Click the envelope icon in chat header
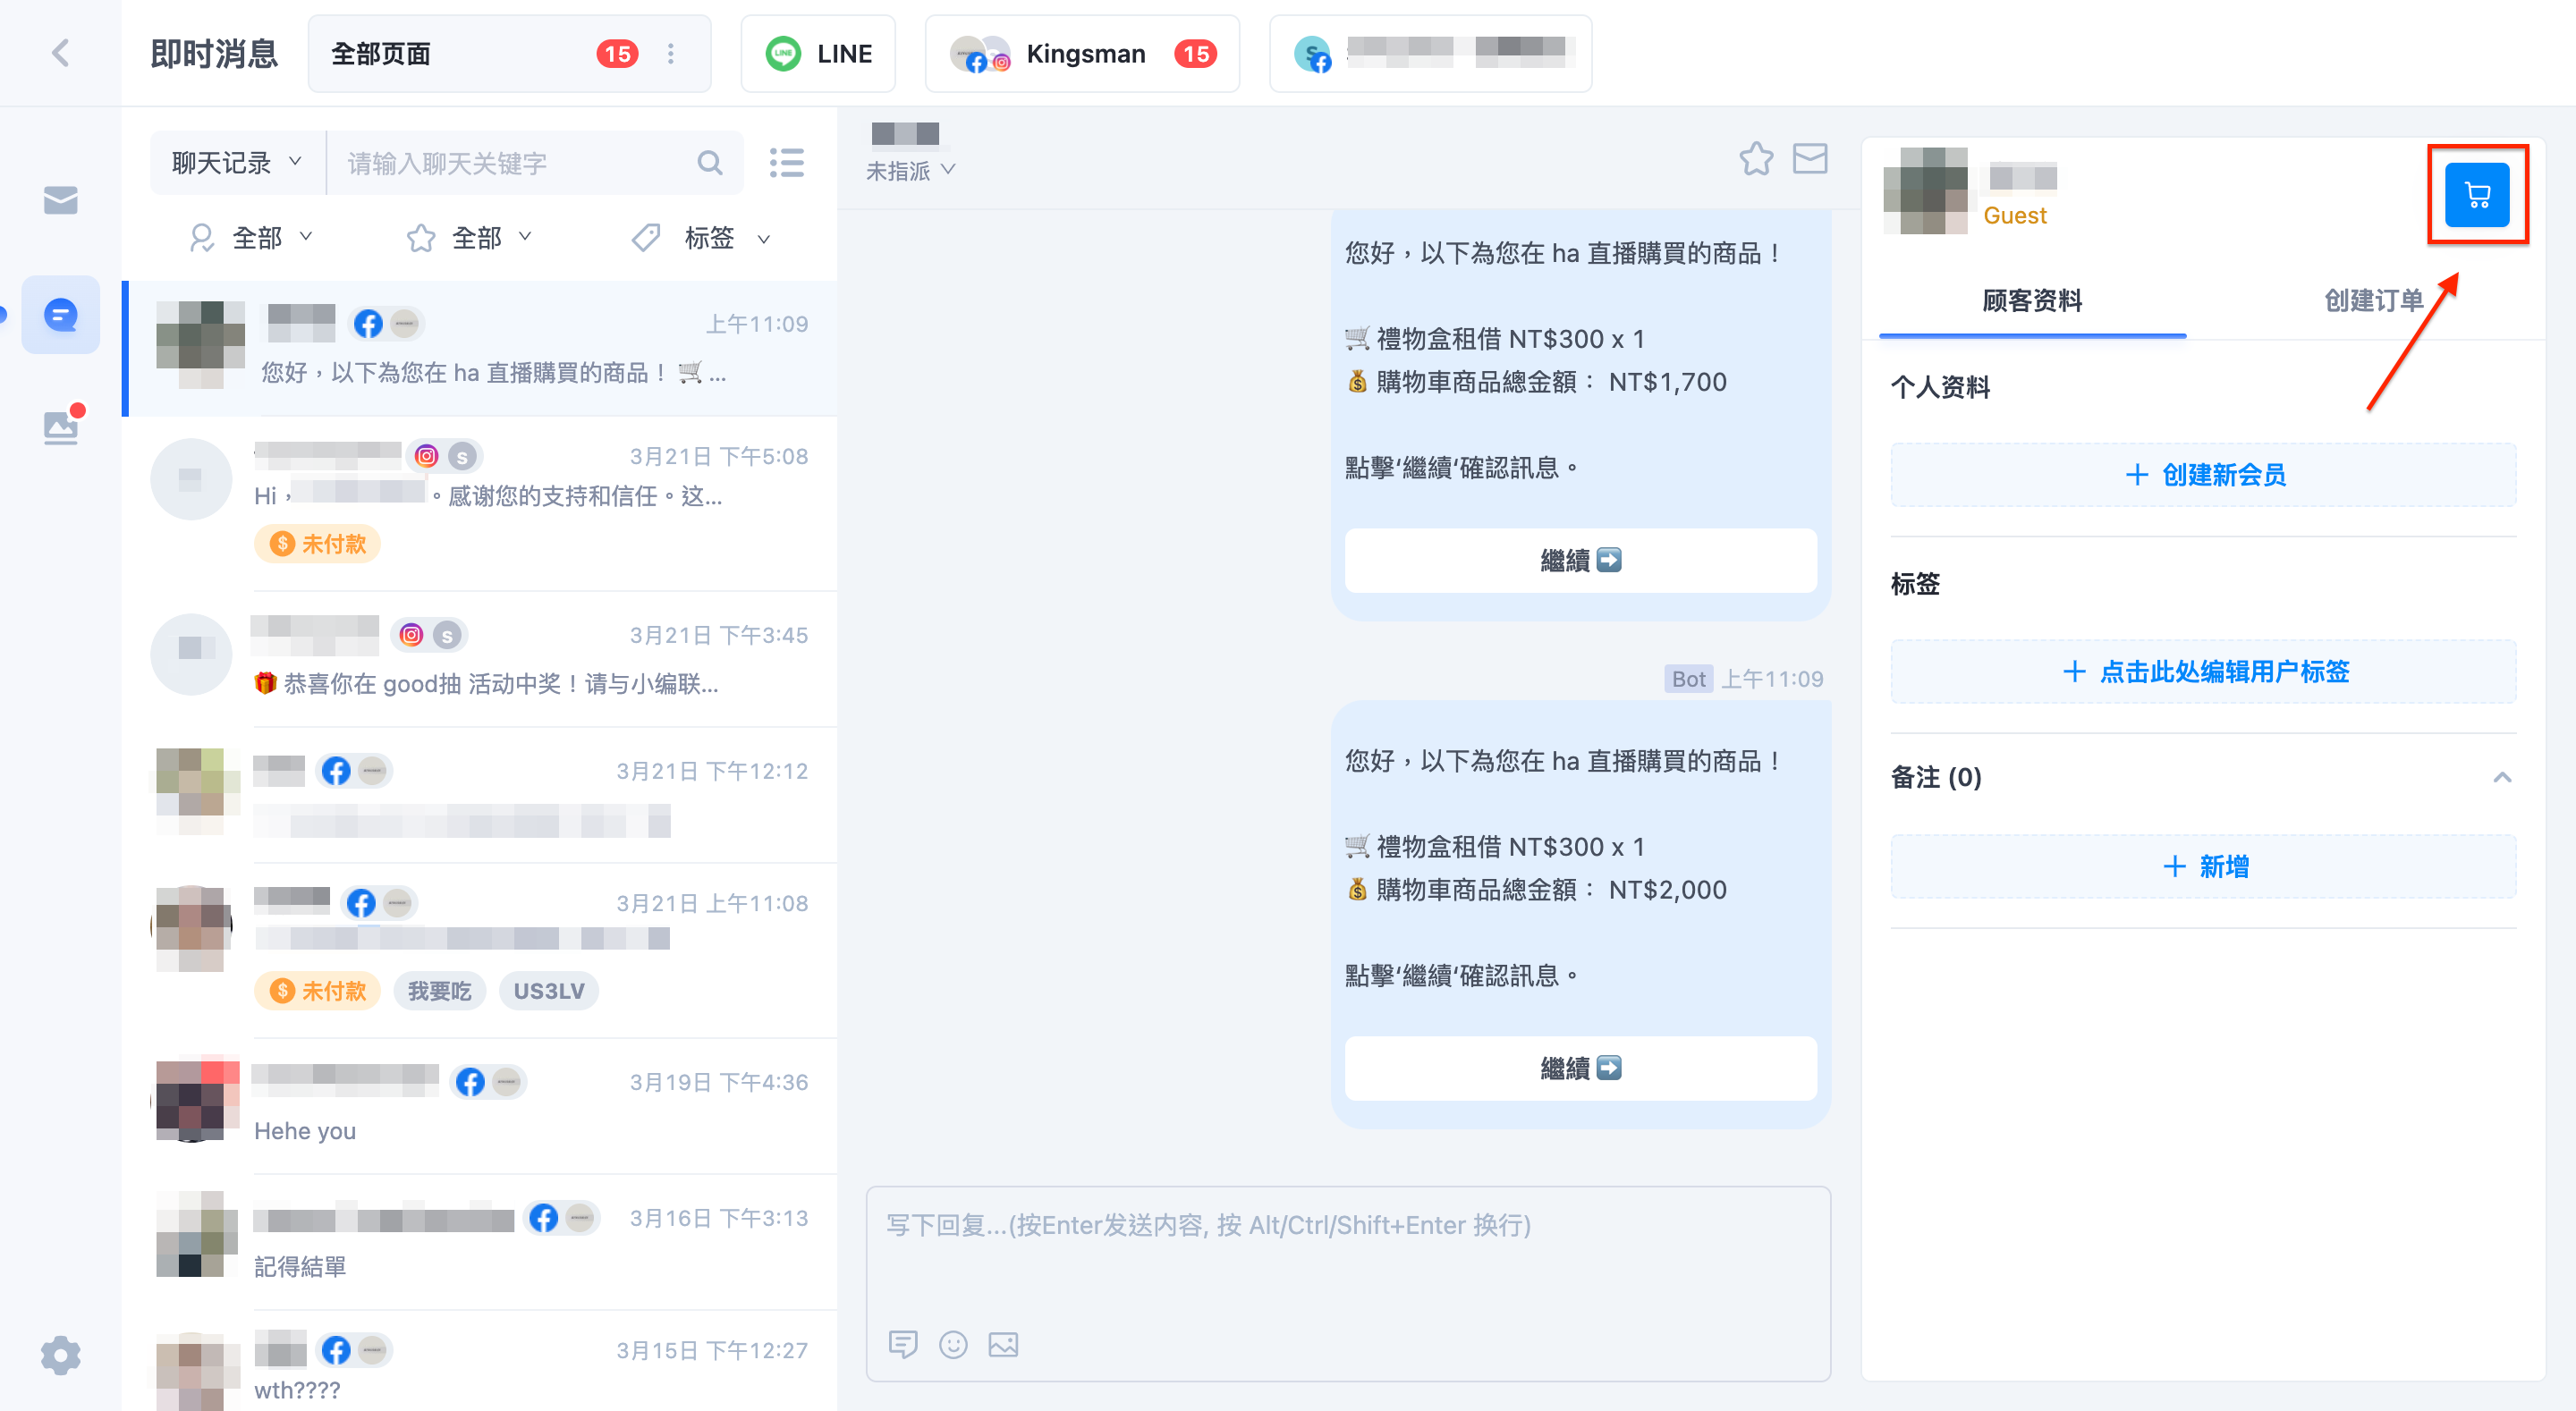The width and height of the screenshot is (2576, 1411). pyautogui.click(x=1810, y=159)
